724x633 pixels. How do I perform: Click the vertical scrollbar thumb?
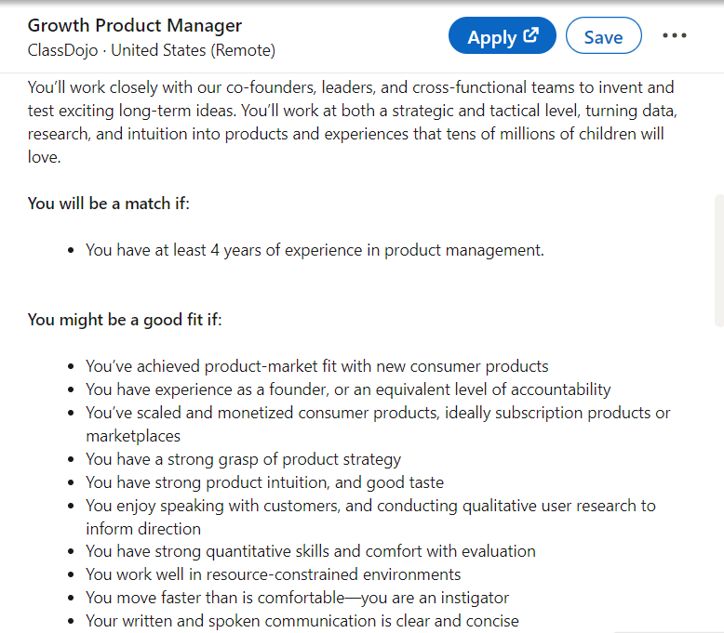tap(718, 260)
